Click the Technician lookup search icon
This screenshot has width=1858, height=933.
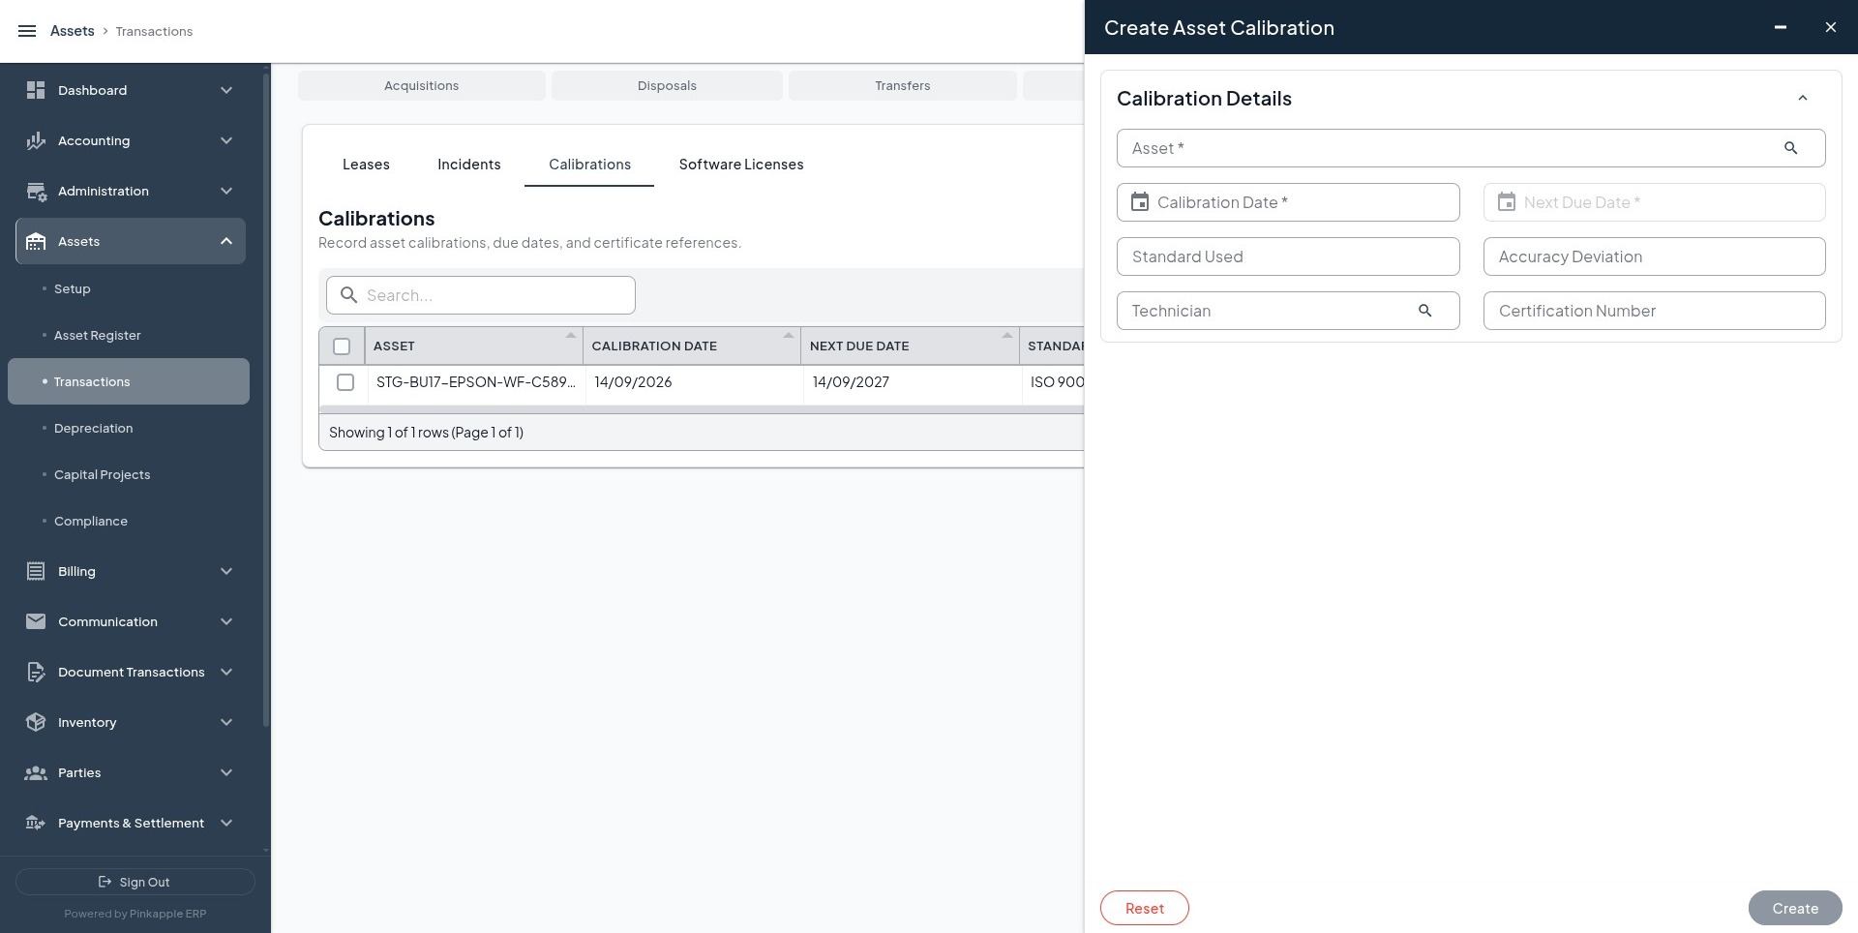coord(1424,311)
